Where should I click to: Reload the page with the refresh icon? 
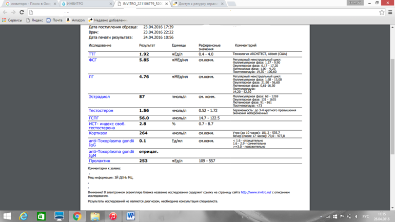[22, 12]
